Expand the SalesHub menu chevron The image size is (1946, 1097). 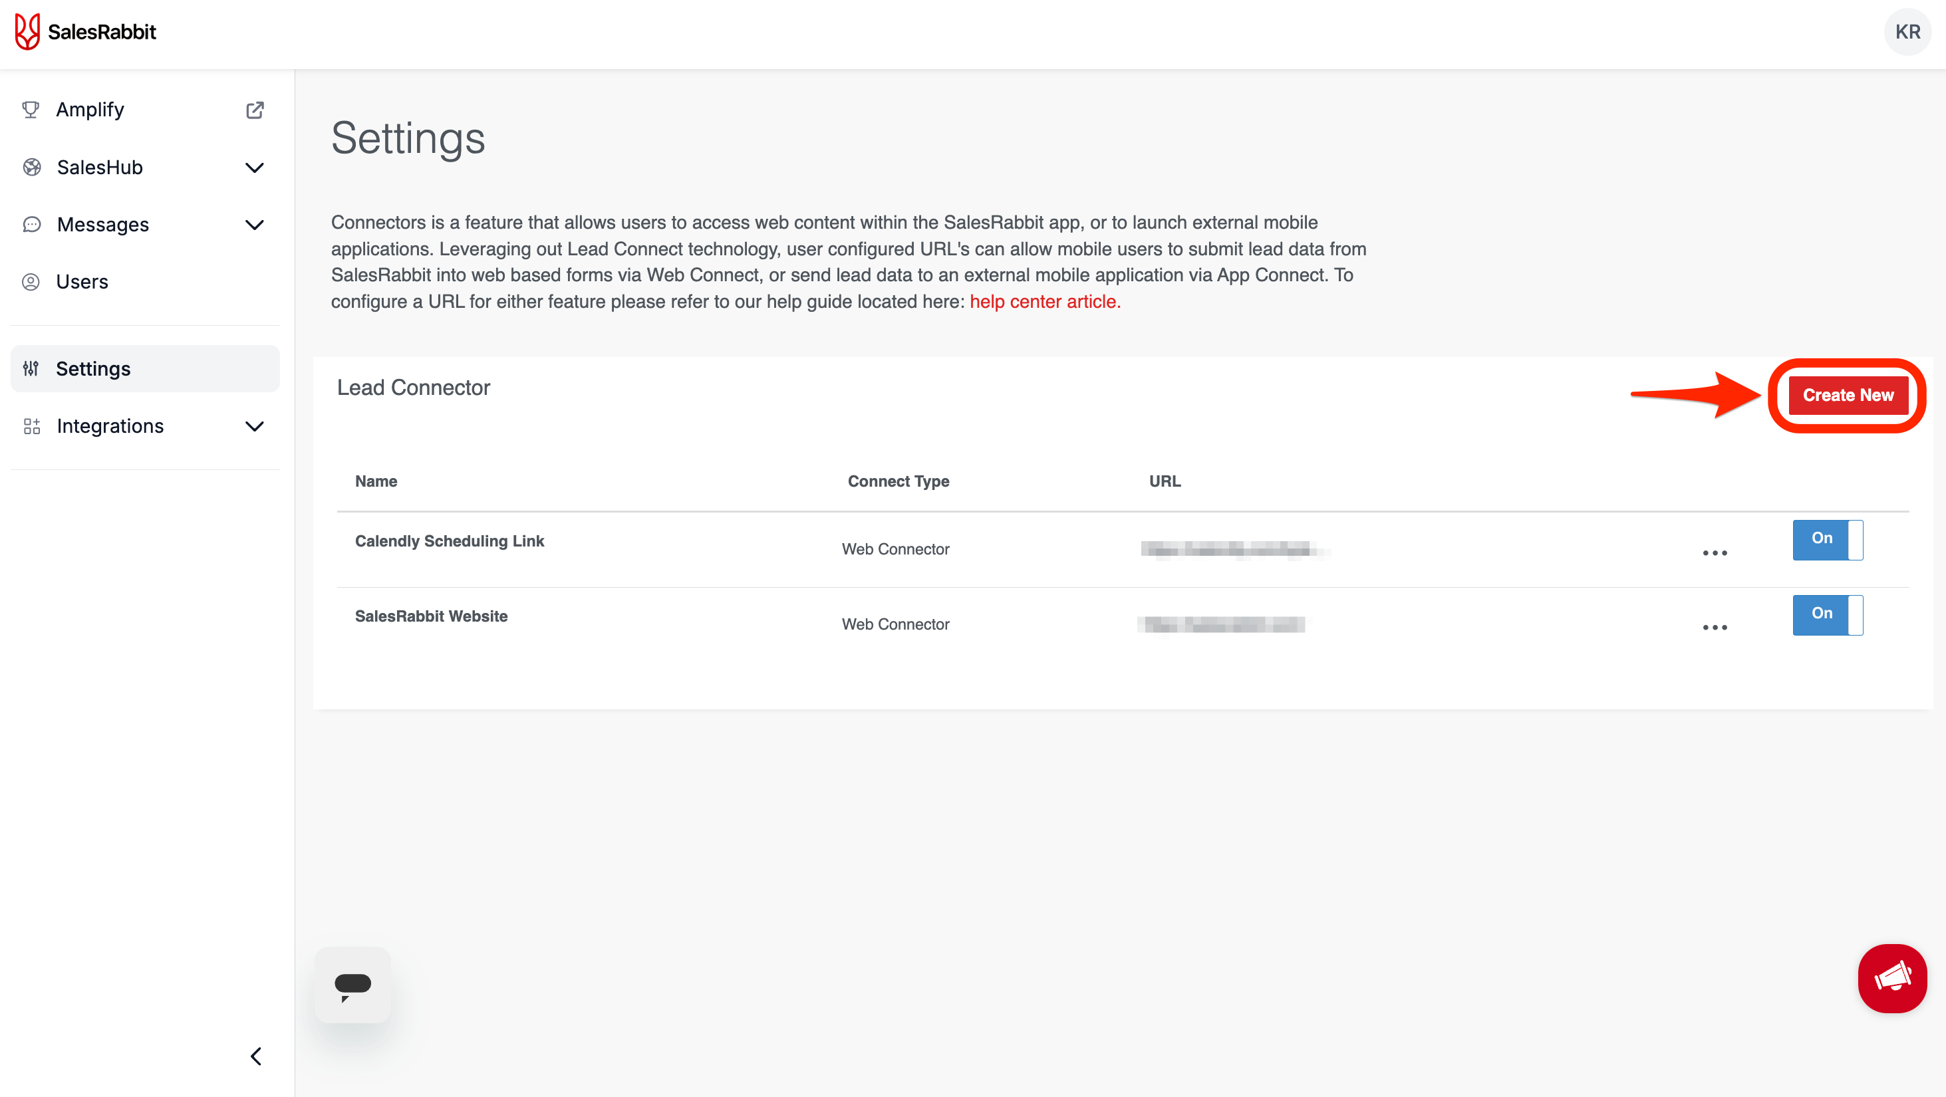255,168
